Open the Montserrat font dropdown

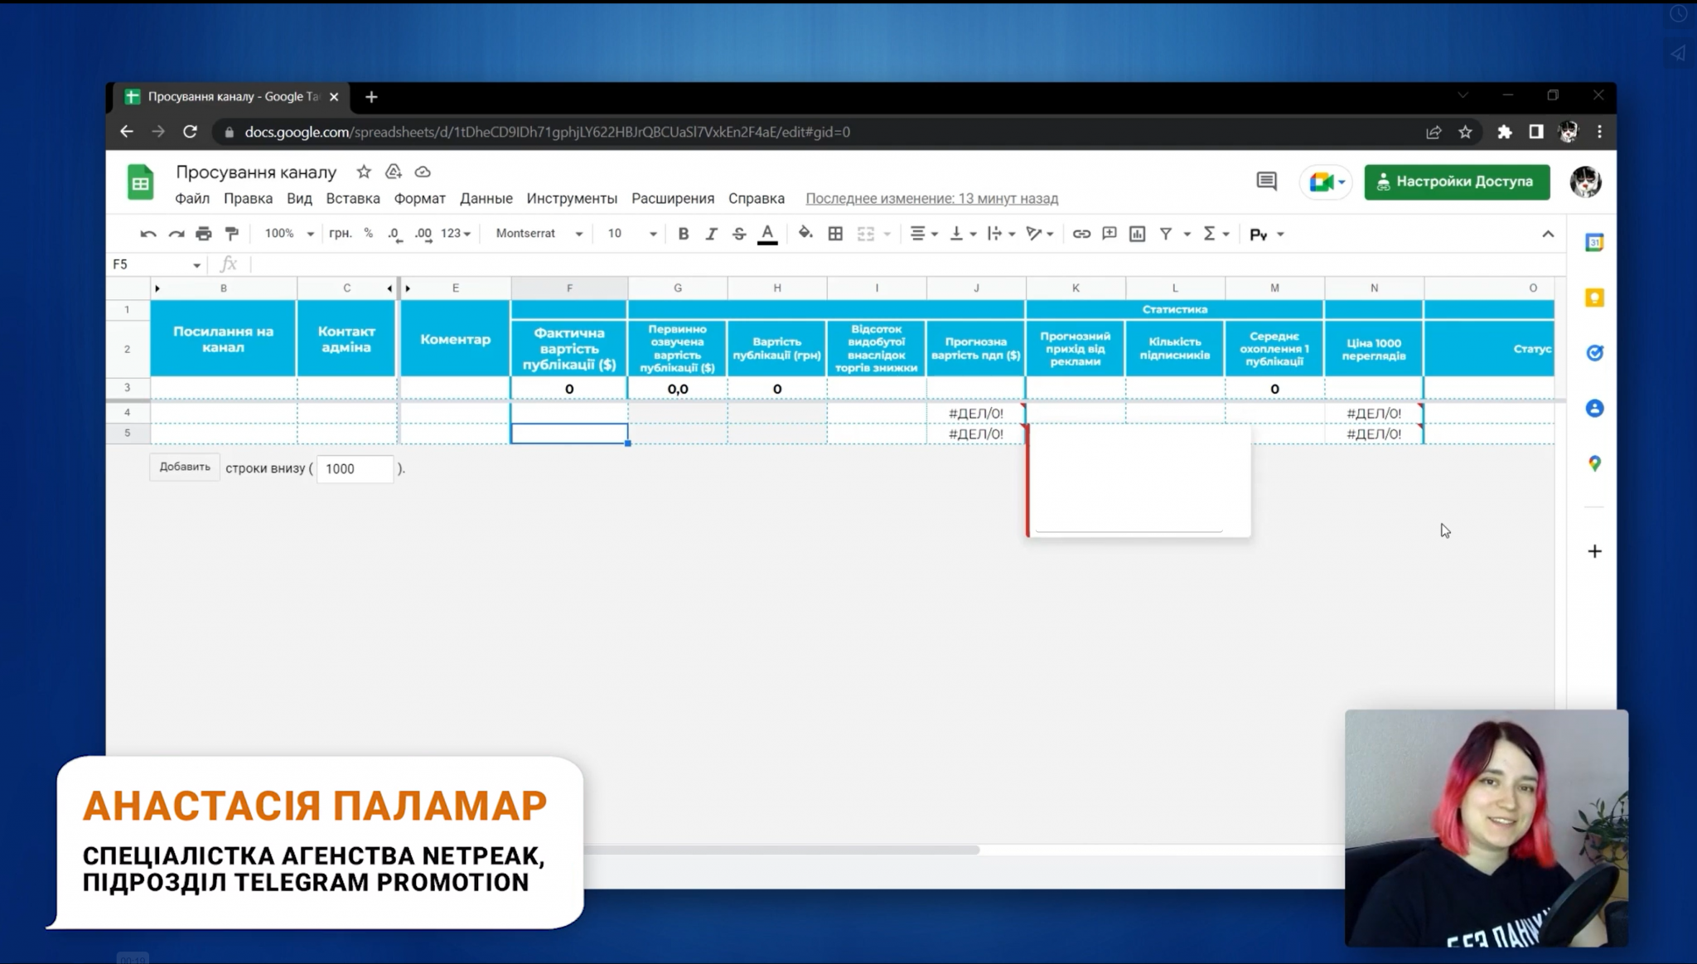(x=539, y=234)
